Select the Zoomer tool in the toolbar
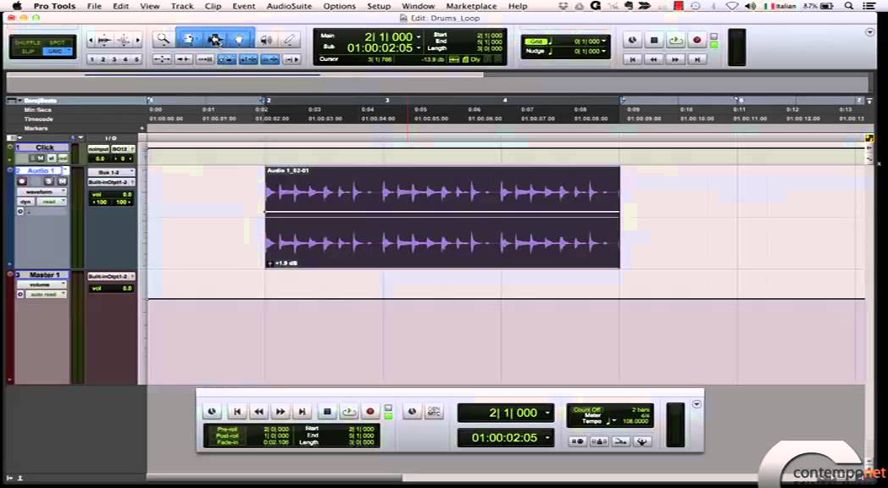 point(163,39)
